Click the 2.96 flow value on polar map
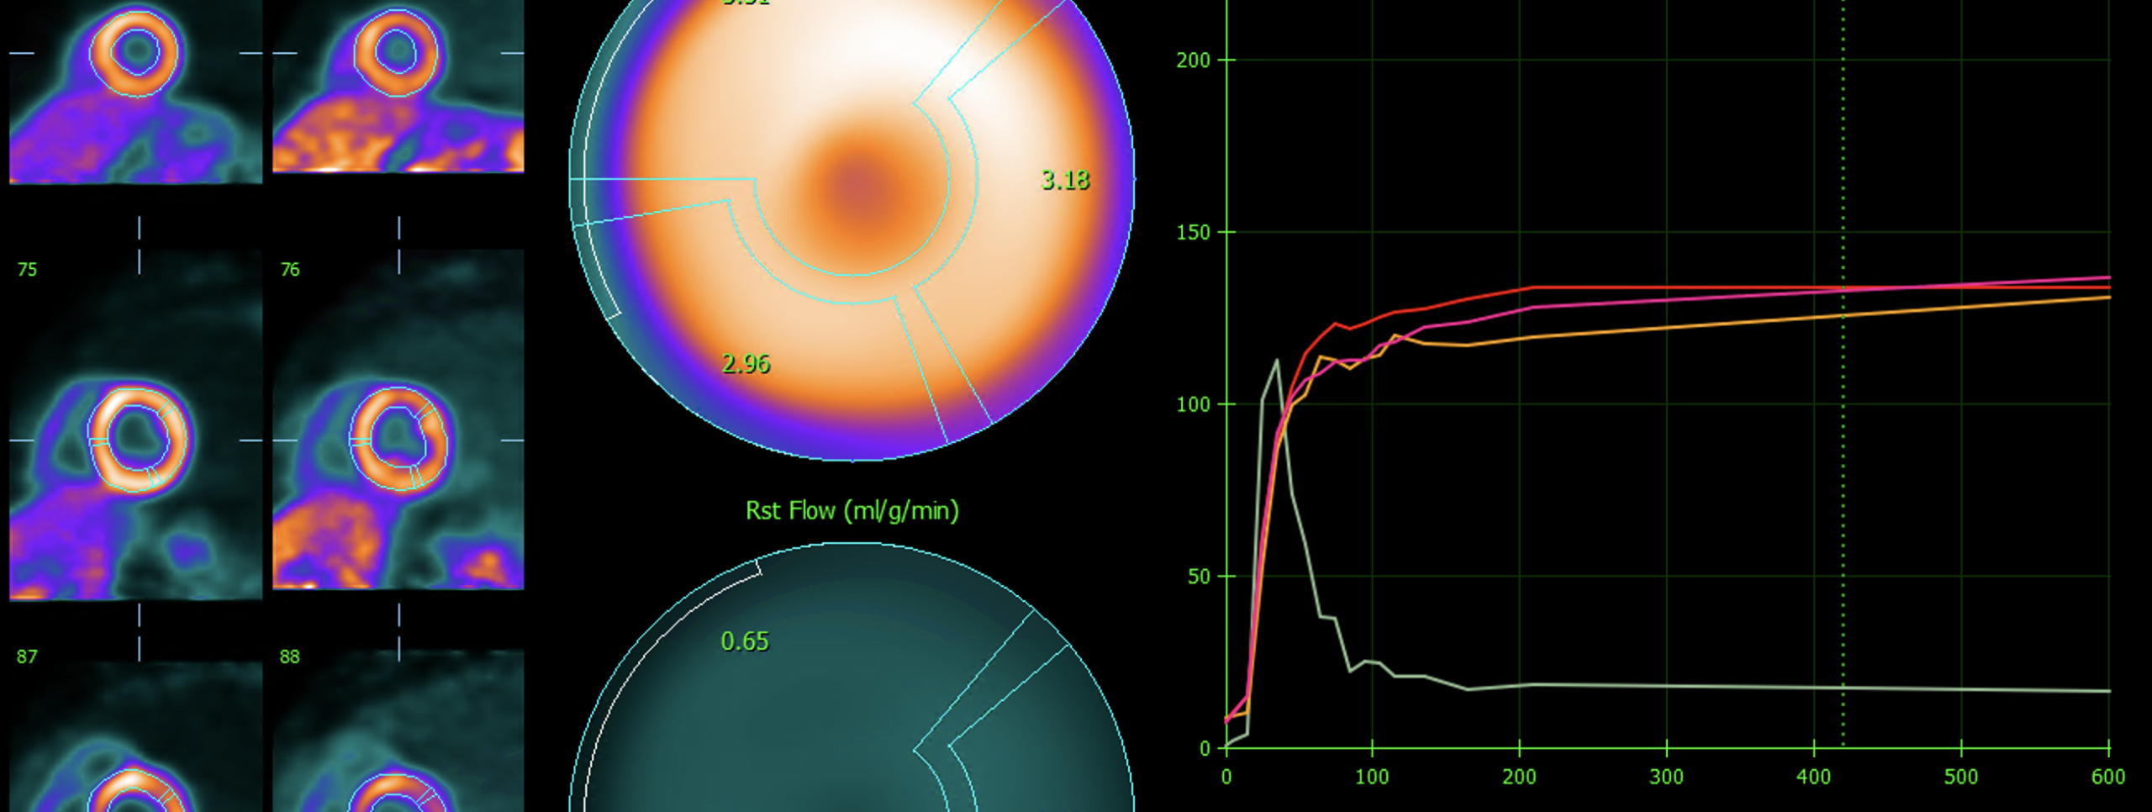The image size is (2152, 812). [746, 364]
